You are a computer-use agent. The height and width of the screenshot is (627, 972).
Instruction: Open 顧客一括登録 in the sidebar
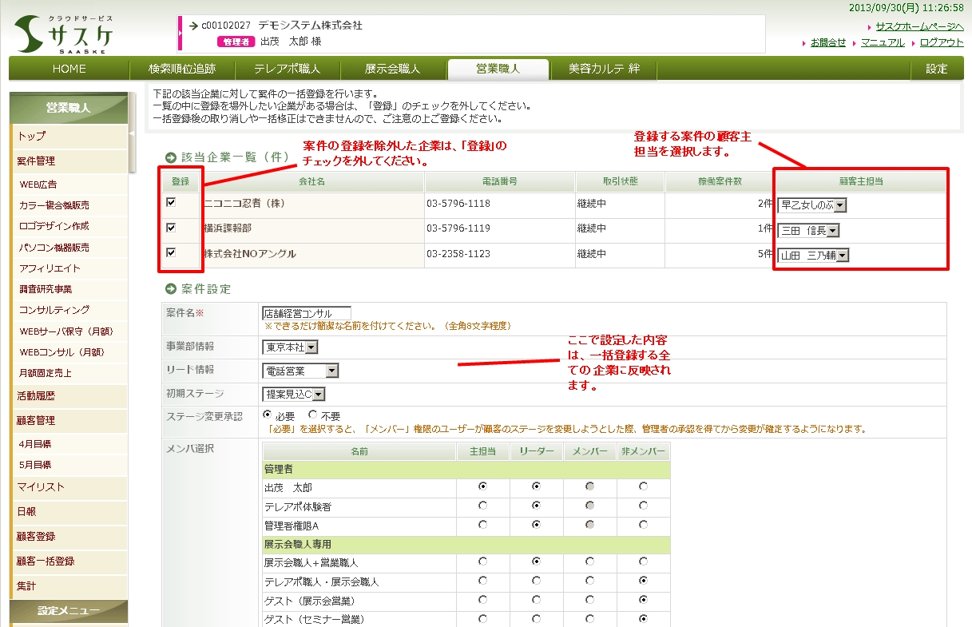[46, 561]
